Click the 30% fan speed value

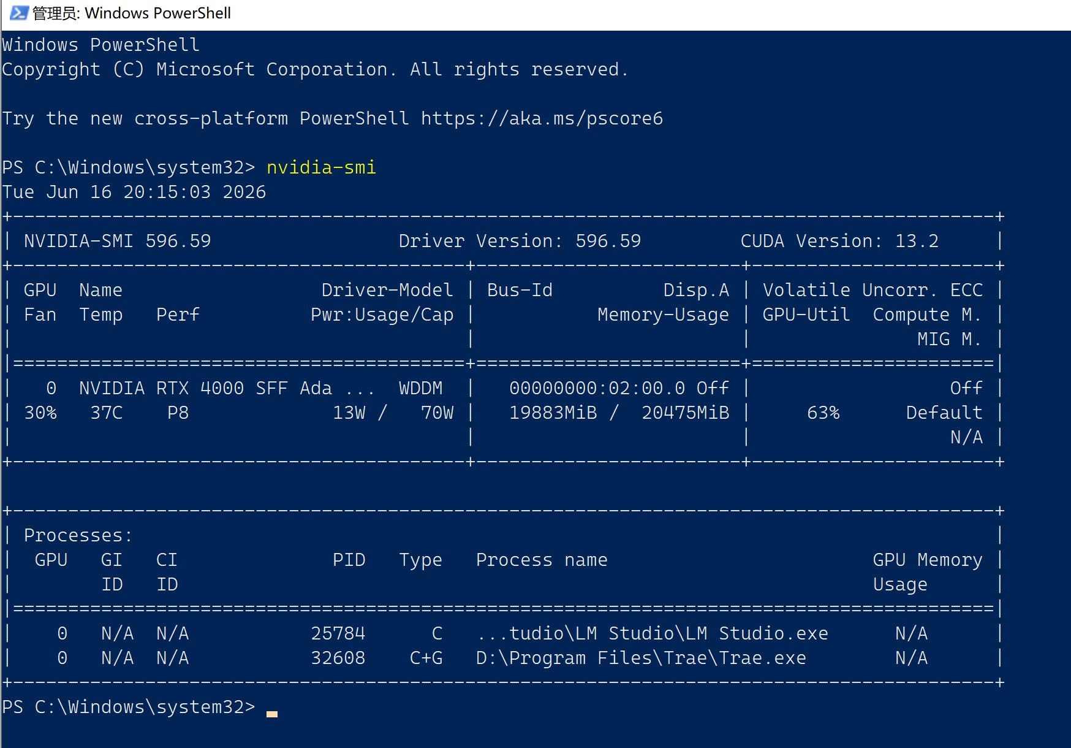[x=40, y=413]
